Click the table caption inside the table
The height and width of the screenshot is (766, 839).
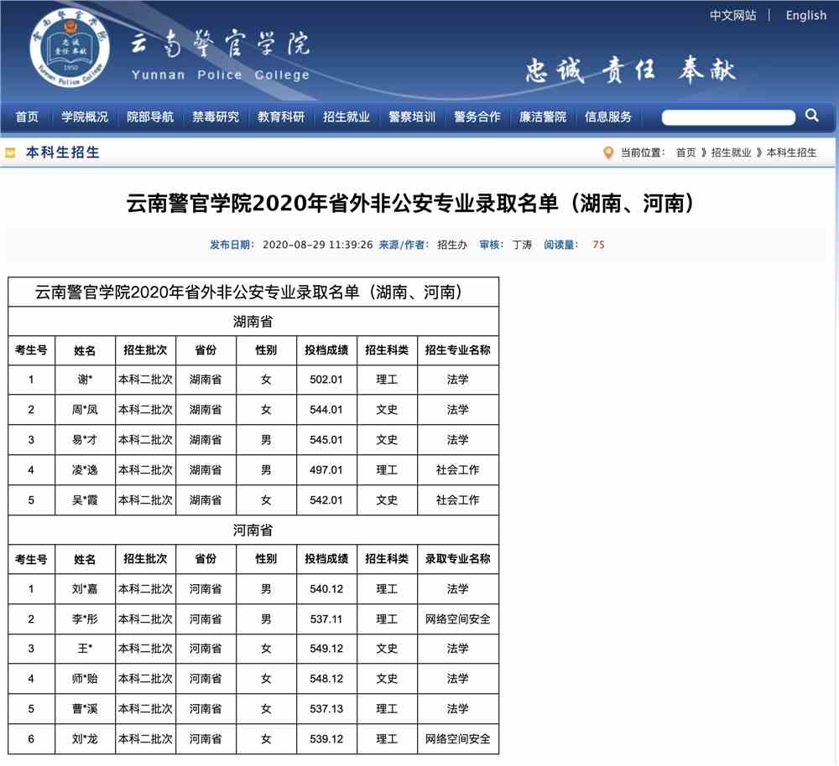pos(253,292)
